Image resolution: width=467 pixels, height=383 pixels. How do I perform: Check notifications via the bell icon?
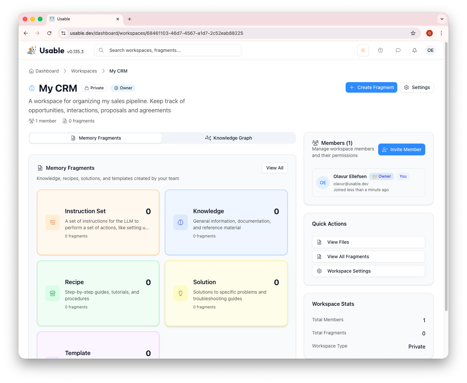pyautogui.click(x=414, y=50)
